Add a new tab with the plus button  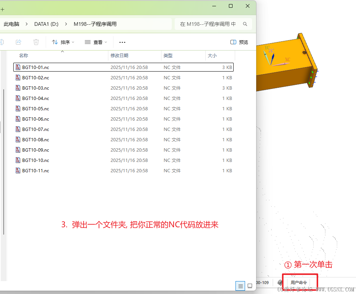[2, 10]
